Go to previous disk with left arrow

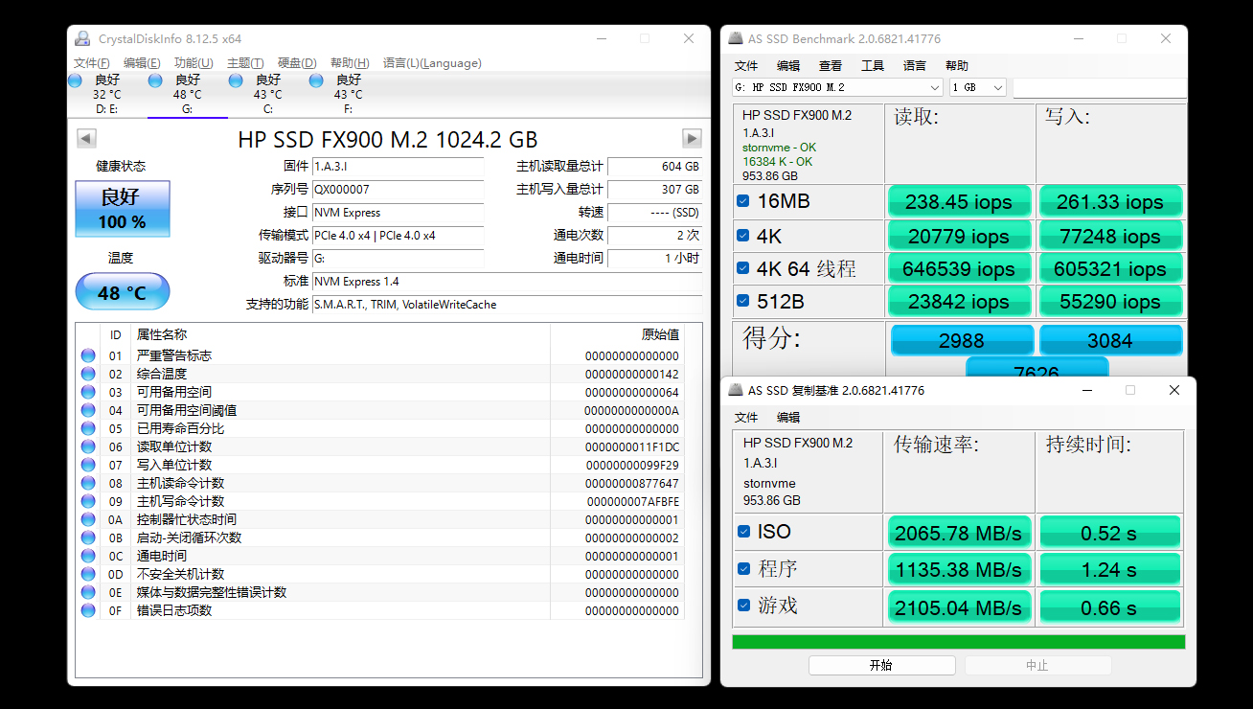pyautogui.click(x=86, y=138)
